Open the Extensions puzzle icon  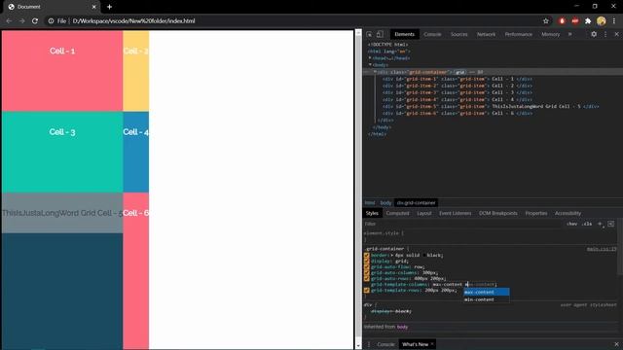588,21
